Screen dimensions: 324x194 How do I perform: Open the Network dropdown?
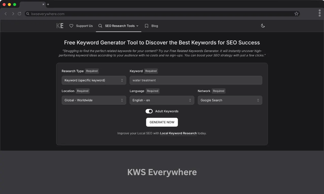click(230, 100)
